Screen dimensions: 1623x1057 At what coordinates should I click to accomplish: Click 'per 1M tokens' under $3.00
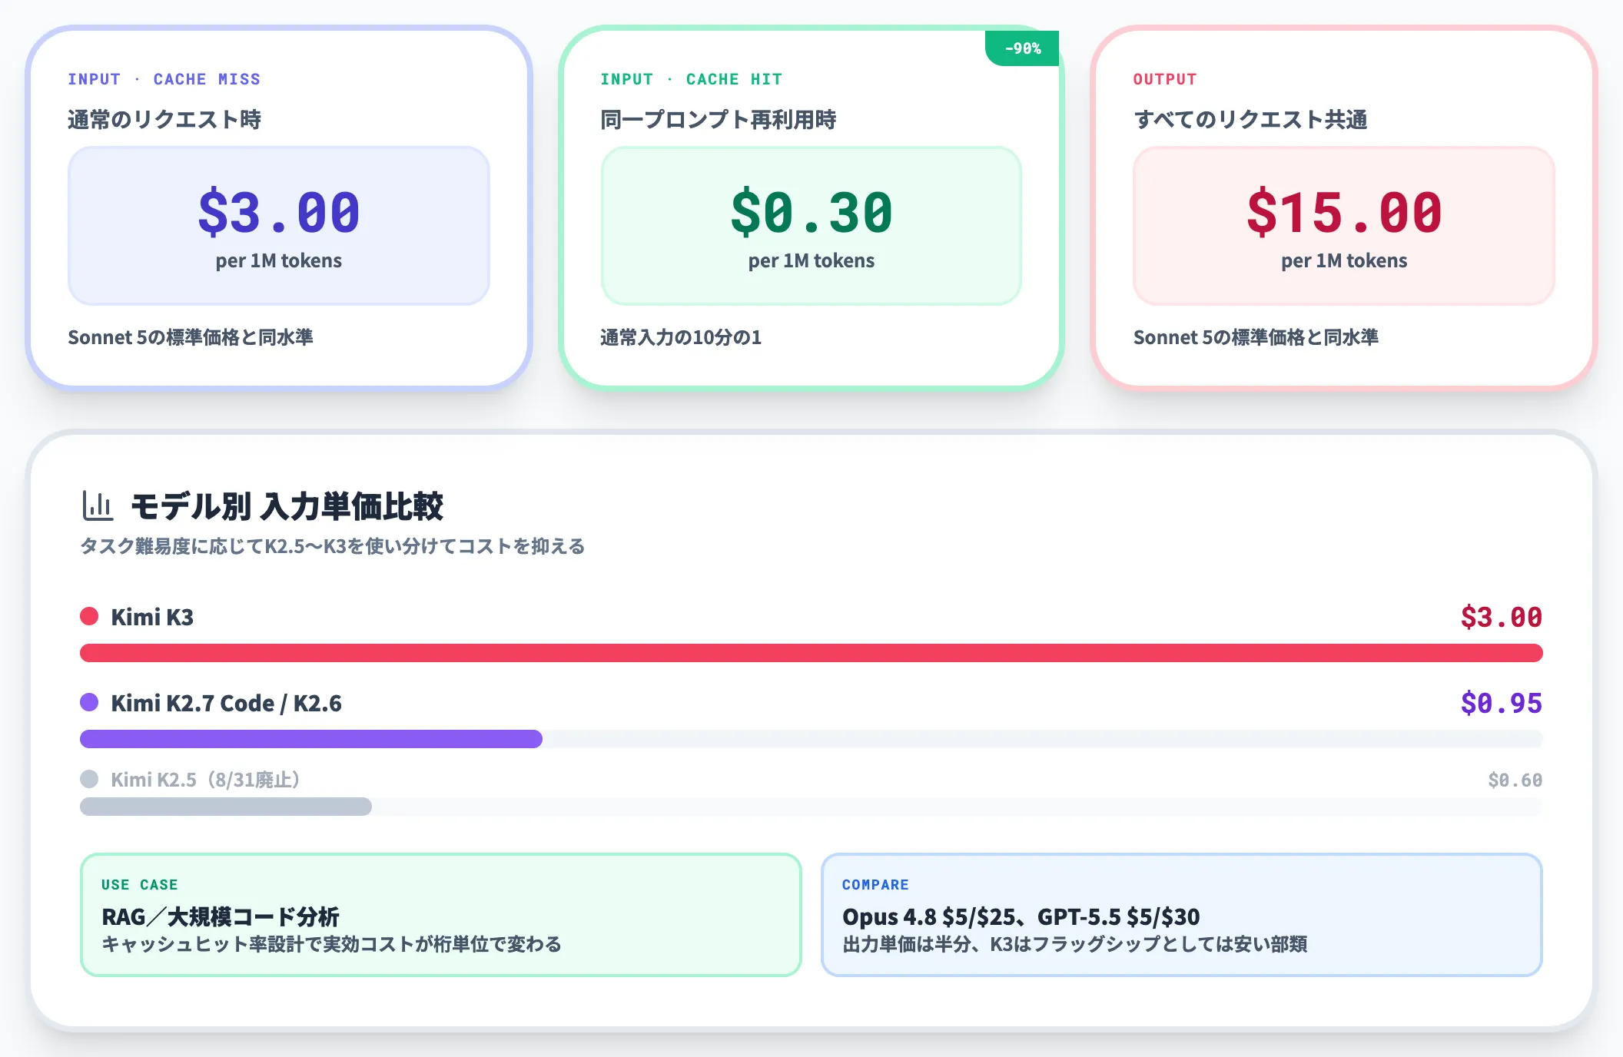pyautogui.click(x=279, y=261)
